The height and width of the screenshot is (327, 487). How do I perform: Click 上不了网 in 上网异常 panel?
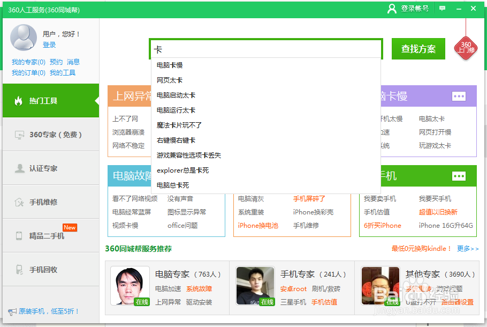(125, 119)
